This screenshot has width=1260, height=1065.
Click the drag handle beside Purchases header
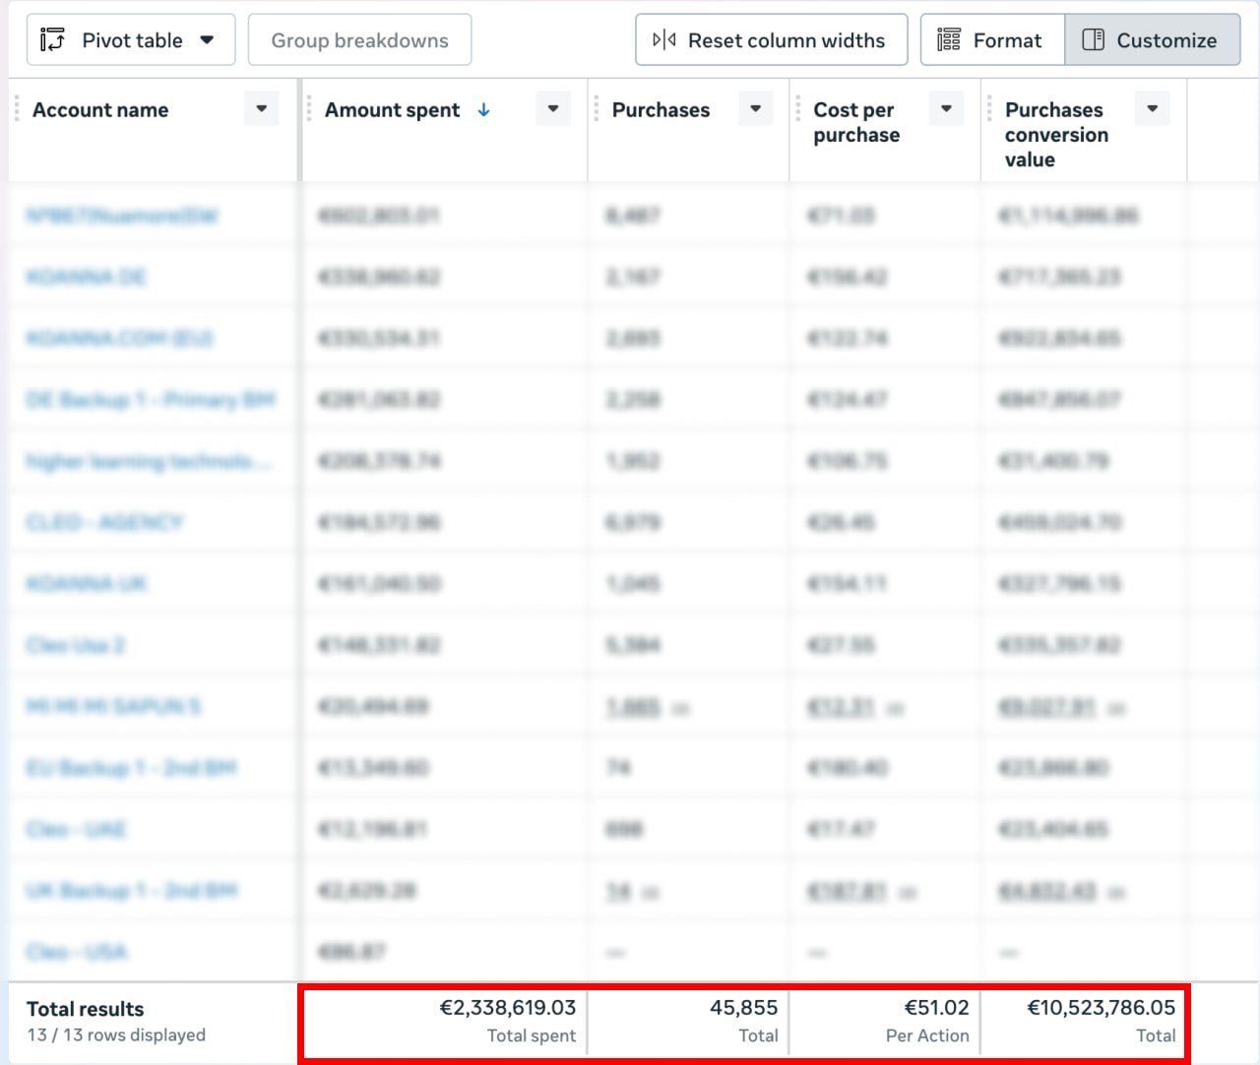click(597, 109)
